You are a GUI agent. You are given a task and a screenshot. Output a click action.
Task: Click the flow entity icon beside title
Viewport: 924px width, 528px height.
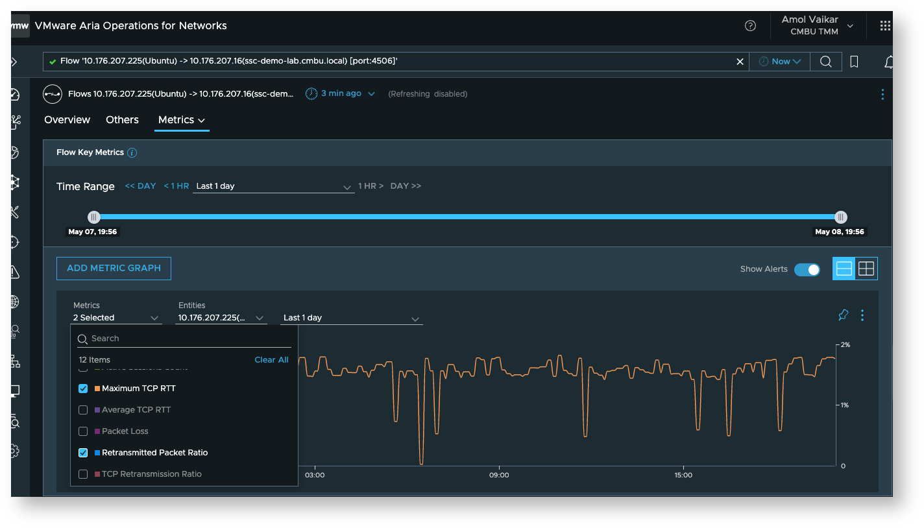coord(53,94)
